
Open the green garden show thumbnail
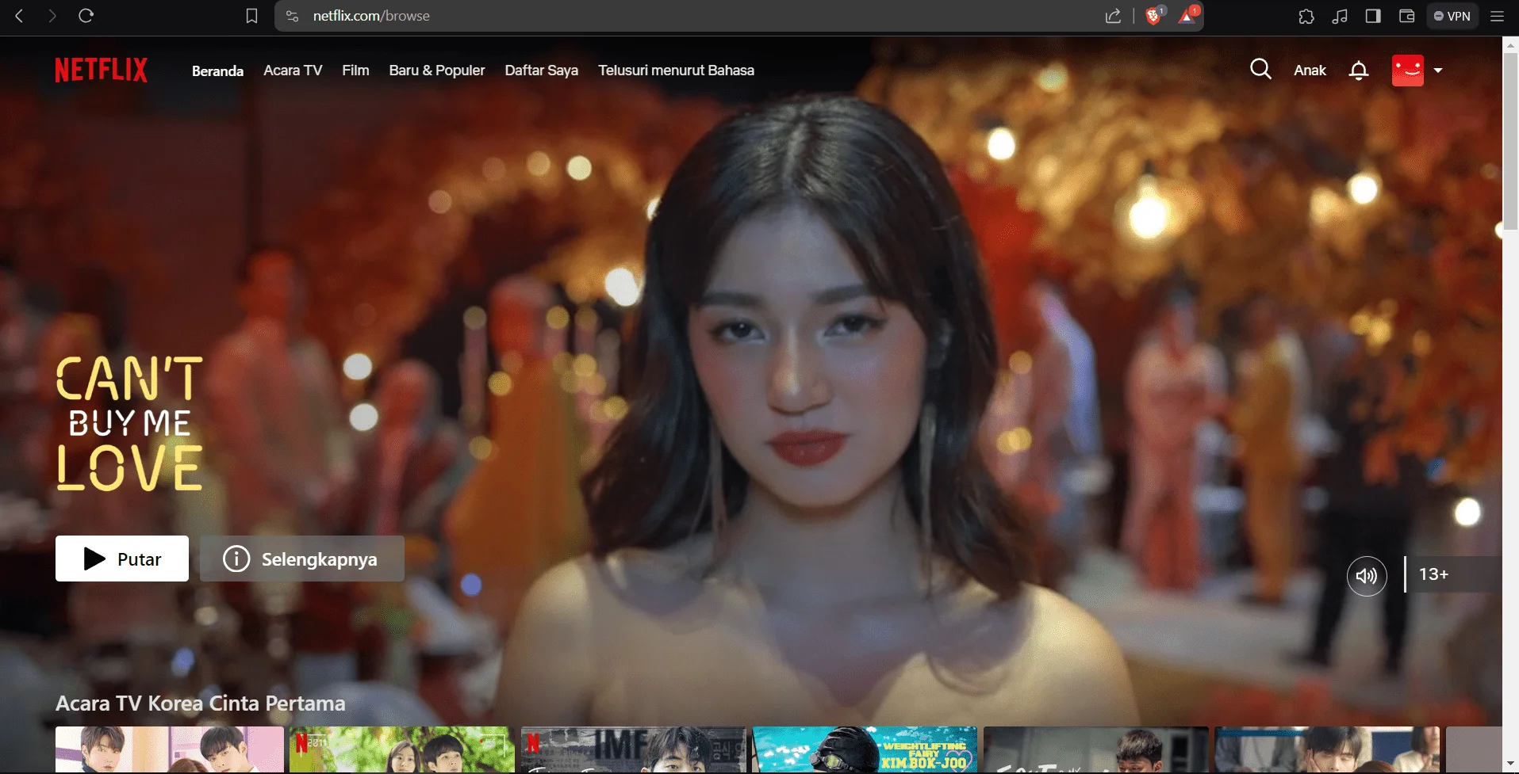point(402,749)
